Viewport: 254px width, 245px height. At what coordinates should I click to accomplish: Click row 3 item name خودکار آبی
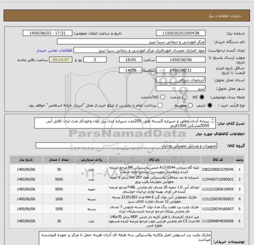(x=154, y=189)
